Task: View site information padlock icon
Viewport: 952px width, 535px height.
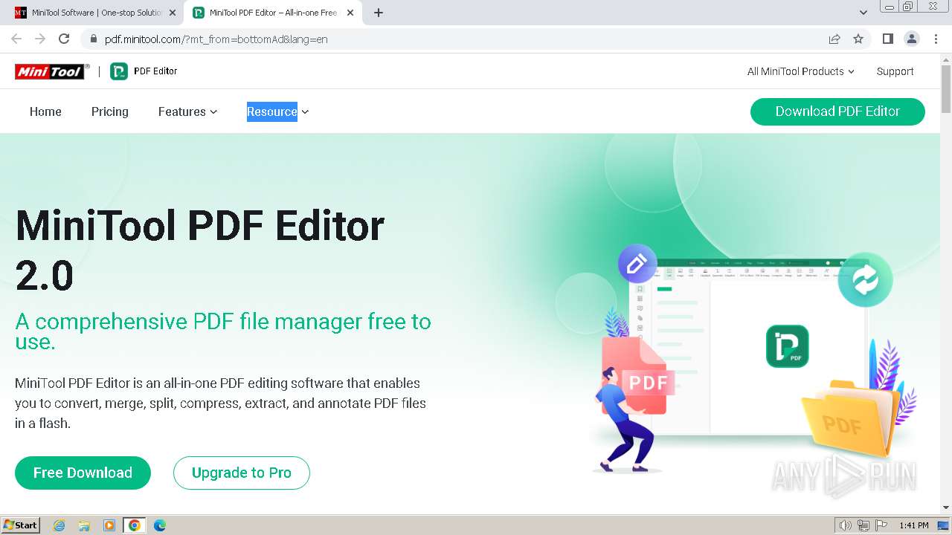Action: coord(93,39)
